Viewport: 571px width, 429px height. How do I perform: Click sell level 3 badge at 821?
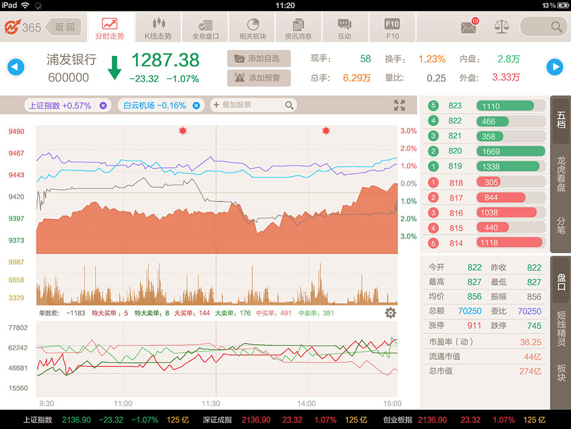pyautogui.click(x=433, y=136)
